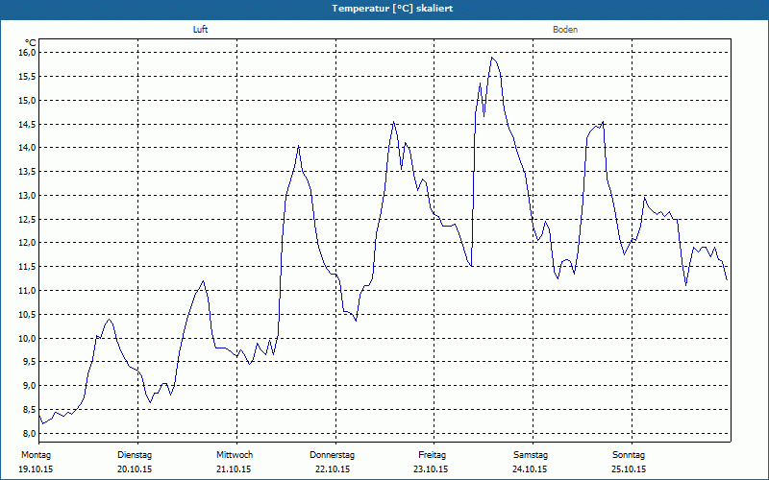
Task: Click the '16,0' y-axis value
Action: (x=28, y=53)
